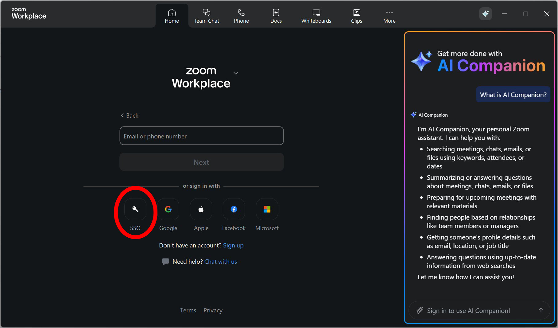Sign in with Google icon

[168, 209]
